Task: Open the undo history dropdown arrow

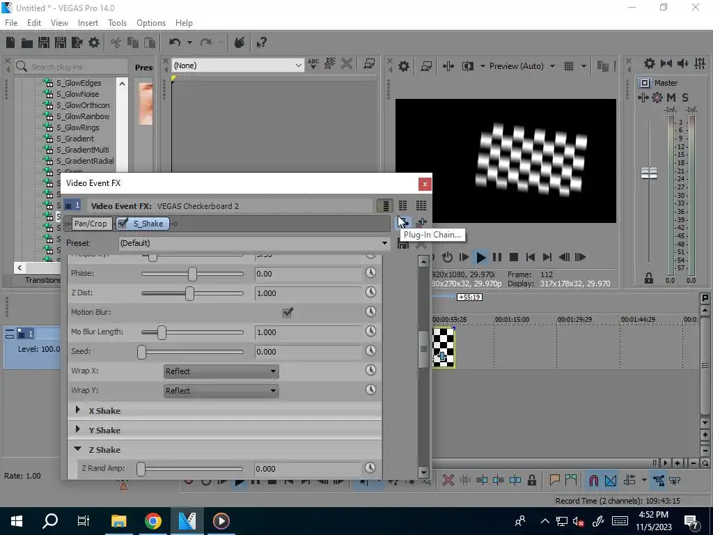Action: tap(189, 42)
